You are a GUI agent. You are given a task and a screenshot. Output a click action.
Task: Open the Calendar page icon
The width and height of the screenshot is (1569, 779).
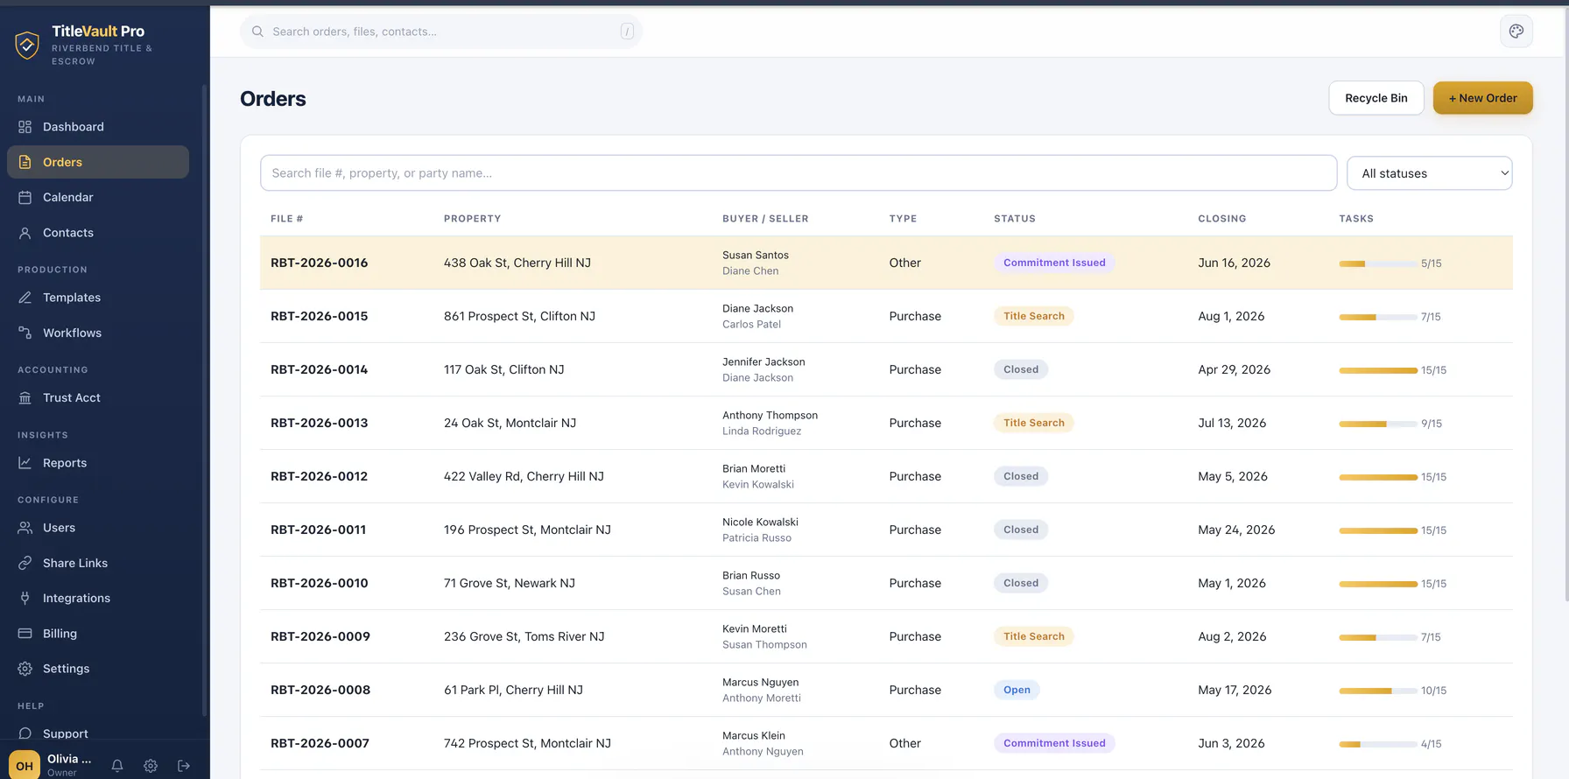tap(25, 198)
